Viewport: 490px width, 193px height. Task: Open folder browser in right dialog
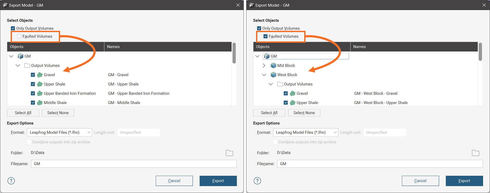(x=475, y=153)
